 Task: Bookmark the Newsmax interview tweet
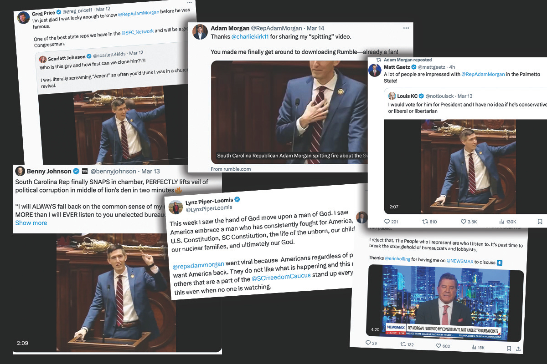point(509,349)
